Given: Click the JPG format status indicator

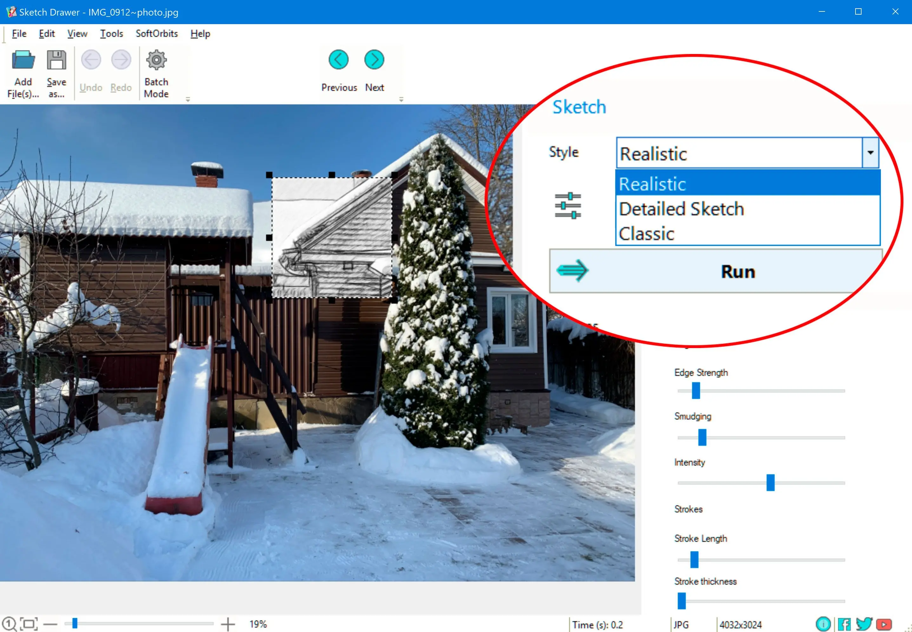Looking at the screenshot, I should 676,623.
